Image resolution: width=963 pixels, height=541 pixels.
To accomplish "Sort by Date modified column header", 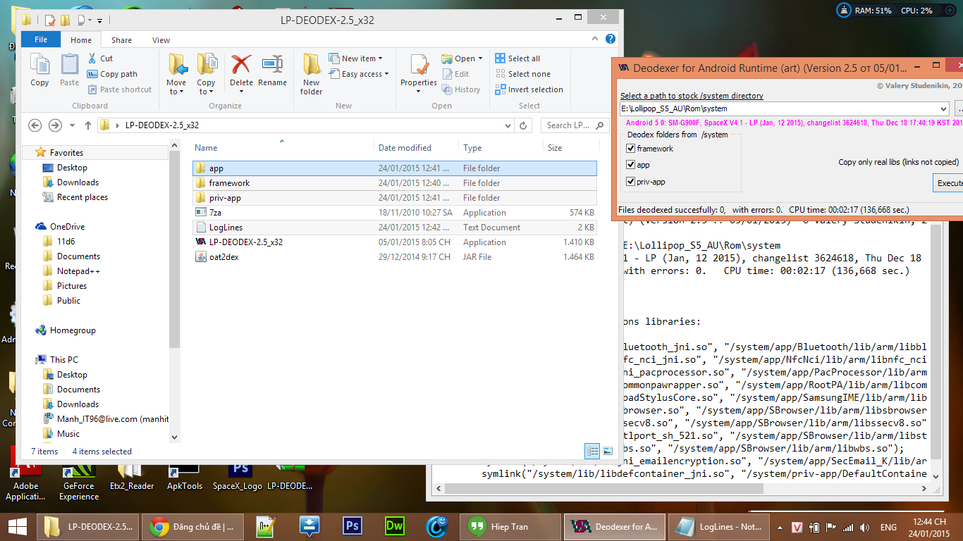I will click(x=416, y=147).
